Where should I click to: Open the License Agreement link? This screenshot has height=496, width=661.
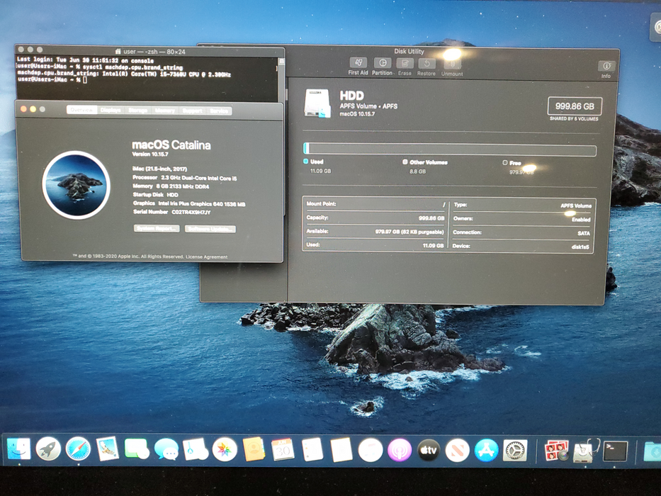tap(207, 257)
